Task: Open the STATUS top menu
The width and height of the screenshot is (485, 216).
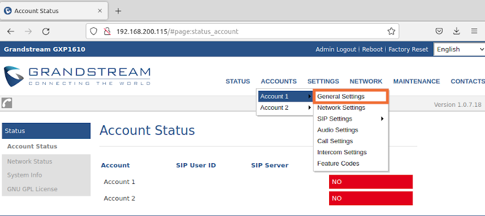Action: click(x=237, y=81)
